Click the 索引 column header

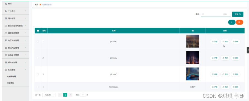(x=44, y=31)
